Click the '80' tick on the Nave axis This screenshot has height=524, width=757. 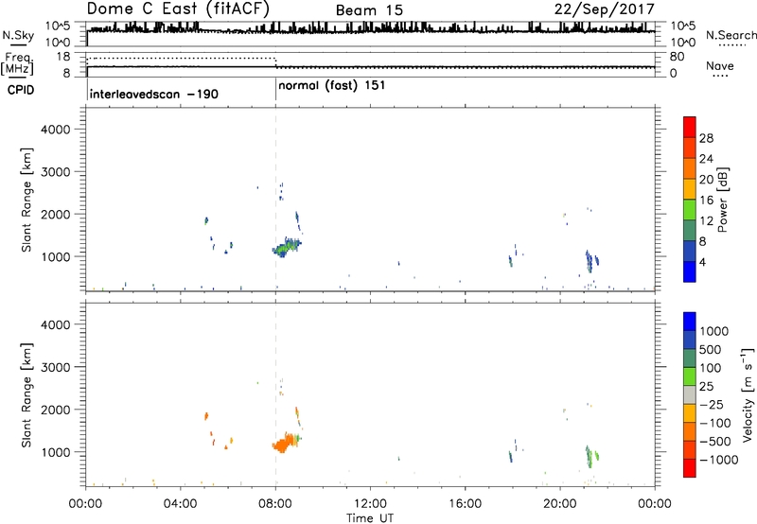coord(677,57)
